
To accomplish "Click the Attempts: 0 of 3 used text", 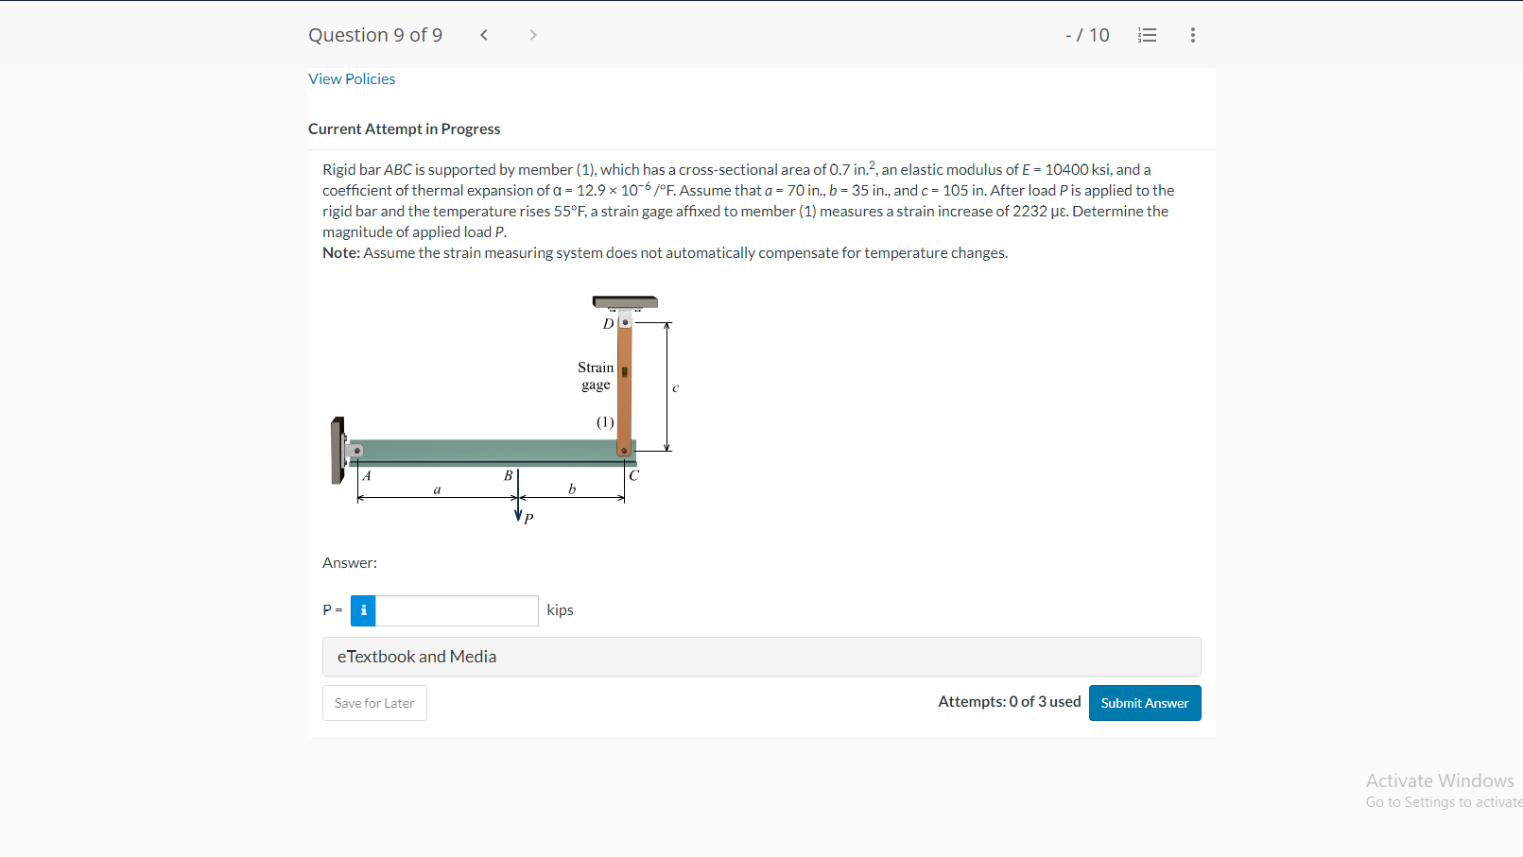I will pos(1009,701).
